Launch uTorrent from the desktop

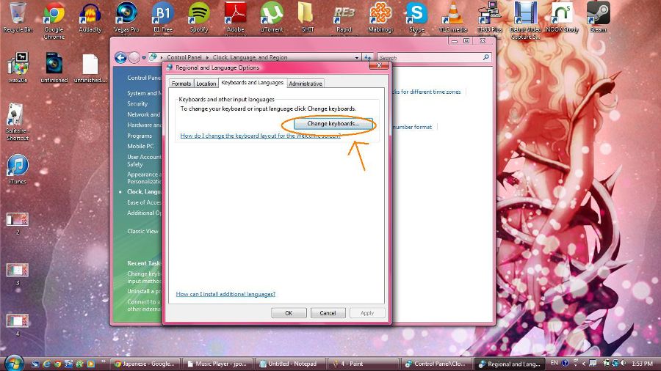(x=272, y=15)
